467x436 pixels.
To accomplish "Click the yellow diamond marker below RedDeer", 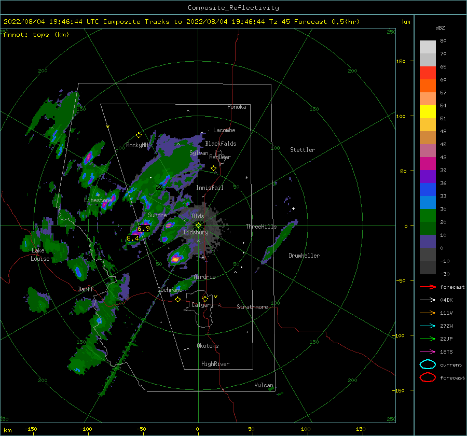I will click(213, 168).
